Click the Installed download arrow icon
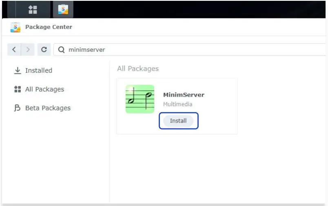Screen dimensions: 328x206 click(18, 71)
